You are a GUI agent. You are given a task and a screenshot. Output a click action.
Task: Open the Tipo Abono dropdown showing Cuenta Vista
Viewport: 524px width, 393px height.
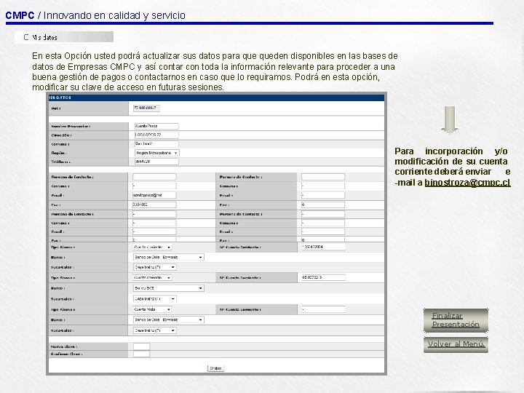pyautogui.click(x=152, y=309)
